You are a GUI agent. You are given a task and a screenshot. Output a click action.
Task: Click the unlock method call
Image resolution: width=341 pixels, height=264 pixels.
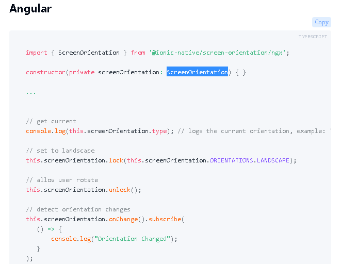coord(119,190)
